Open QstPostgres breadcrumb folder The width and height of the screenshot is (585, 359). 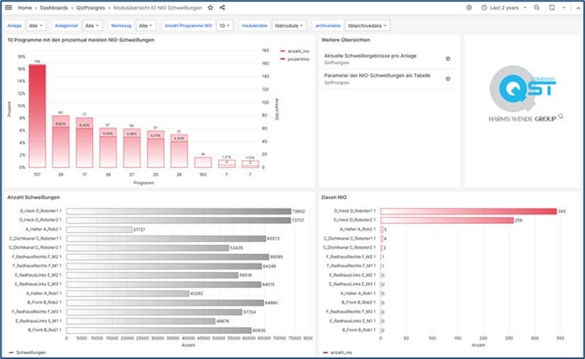[90, 8]
